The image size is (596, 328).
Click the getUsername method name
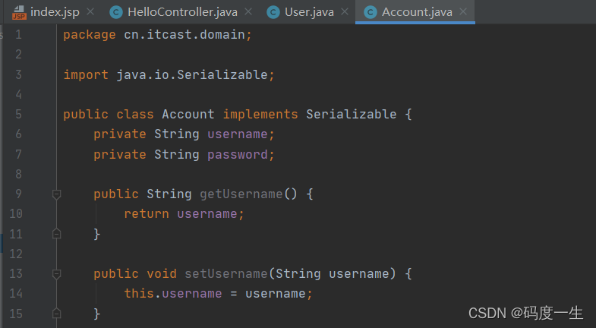[241, 194]
